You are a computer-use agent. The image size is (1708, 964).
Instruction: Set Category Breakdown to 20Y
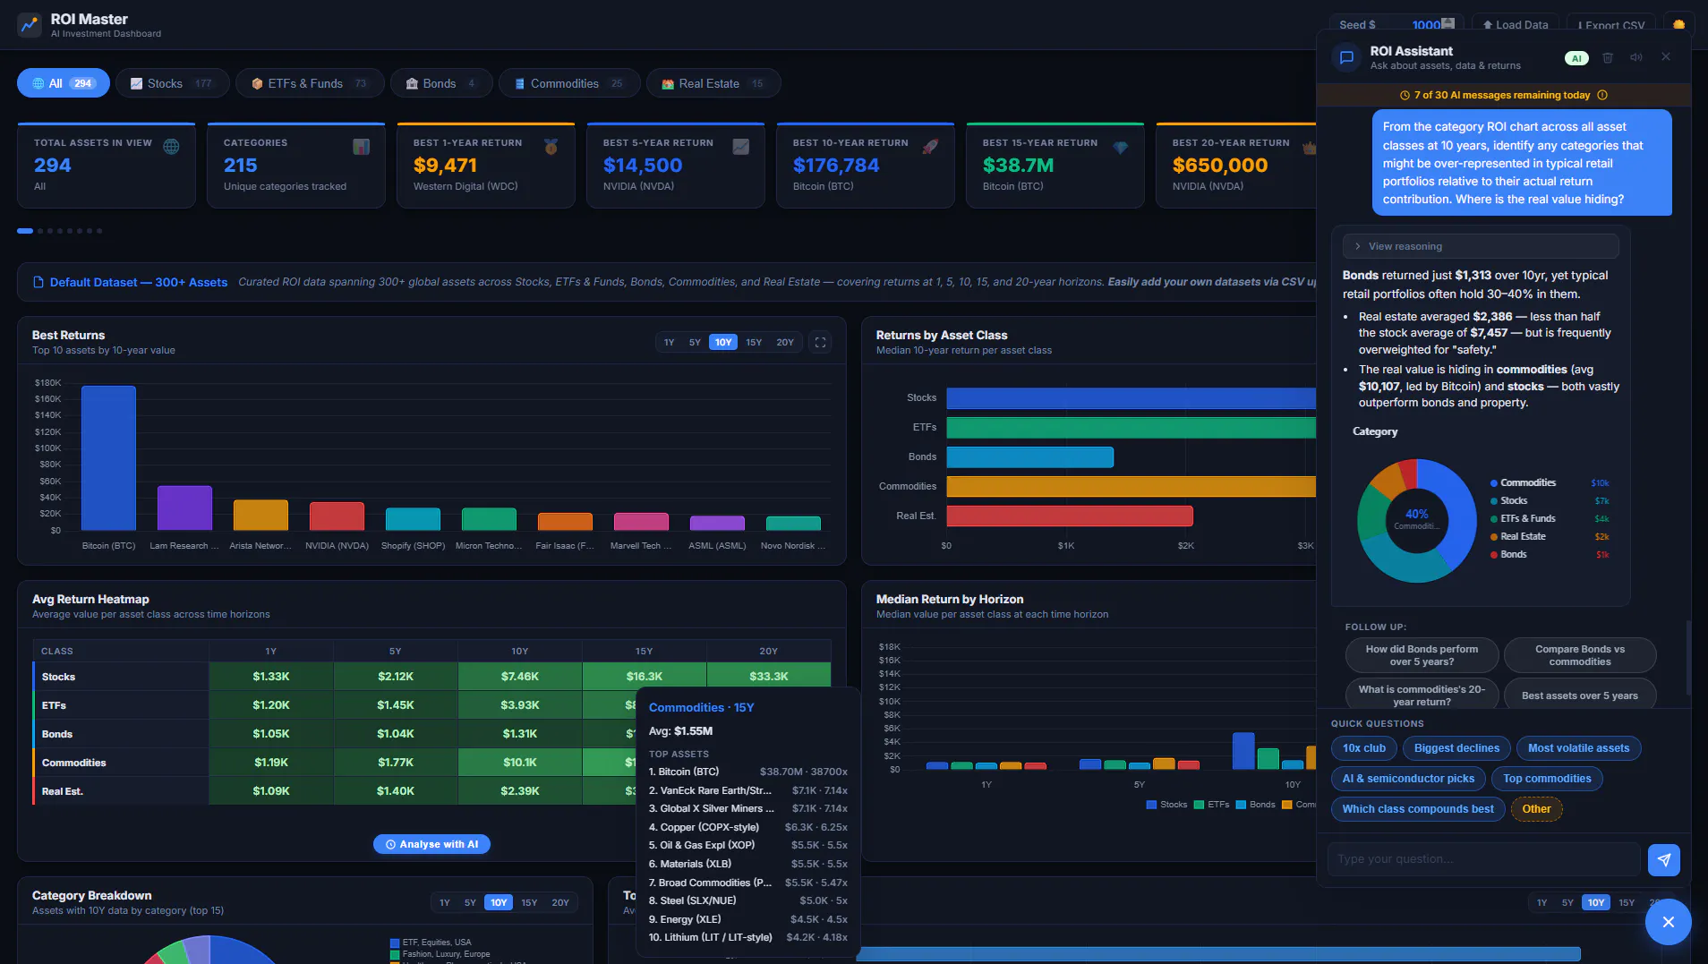pos(560,902)
